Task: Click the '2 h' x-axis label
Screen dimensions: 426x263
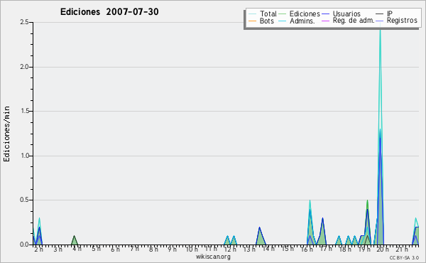Action: (x=38, y=249)
